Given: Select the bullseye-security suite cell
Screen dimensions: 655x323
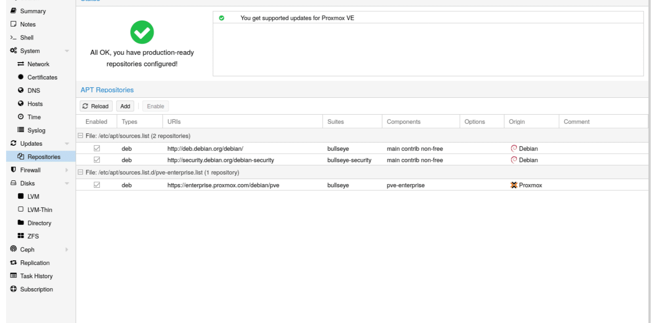Looking at the screenshot, I should point(349,160).
